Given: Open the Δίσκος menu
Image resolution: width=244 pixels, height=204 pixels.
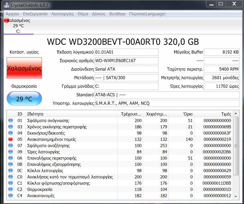Looking at the screenshot, I should pyautogui.click(x=99, y=14).
